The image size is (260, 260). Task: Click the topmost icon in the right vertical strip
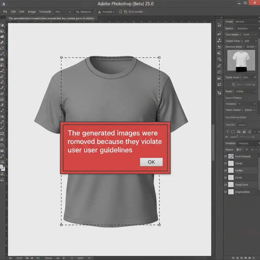click(x=219, y=25)
